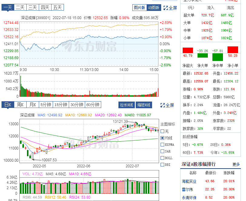The height and width of the screenshot is (201, 246).
Task: Show the 五天 five-day chart tab
Action: click(58, 7)
